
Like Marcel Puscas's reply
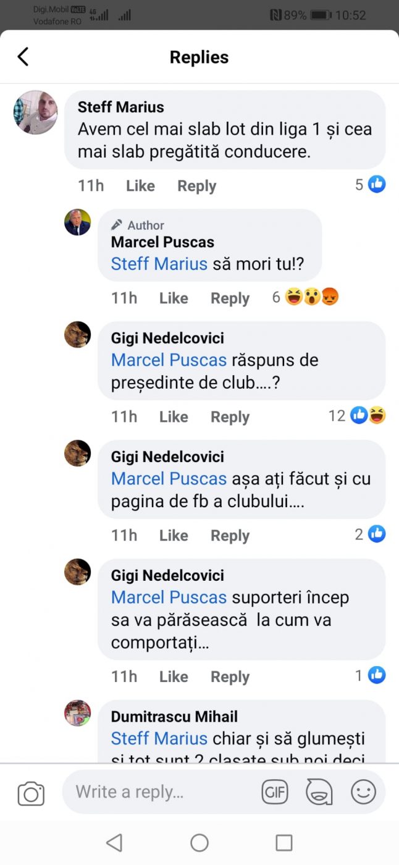click(x=174, y=298)
